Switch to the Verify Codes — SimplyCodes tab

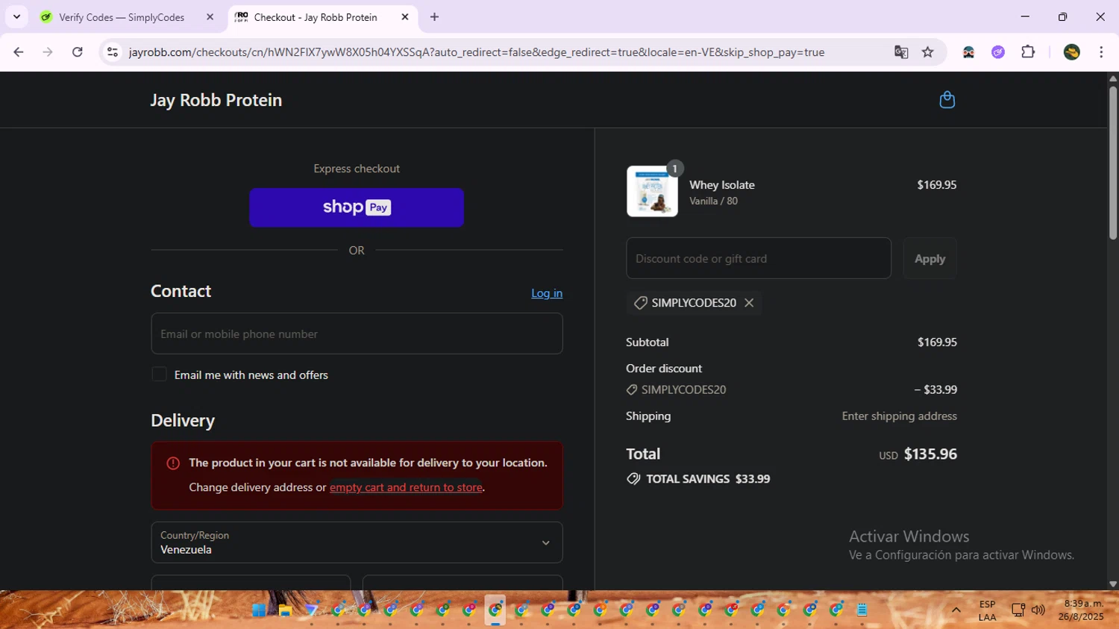click(x=122, y=17)
